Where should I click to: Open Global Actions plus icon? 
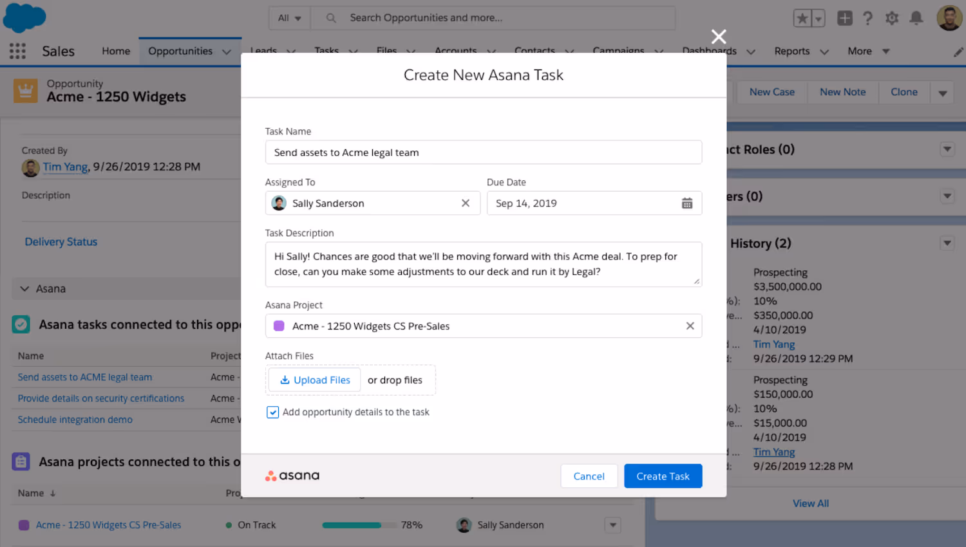[x=844, y=18]
